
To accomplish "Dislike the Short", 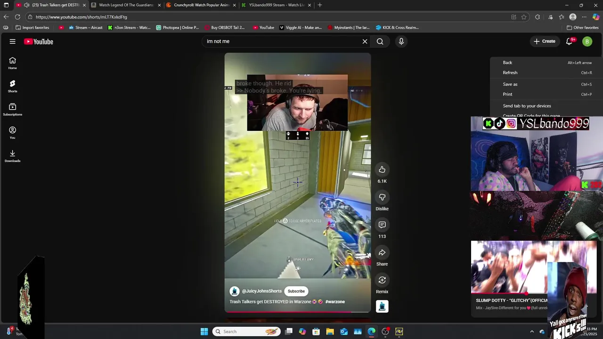I will coord(382,197).
